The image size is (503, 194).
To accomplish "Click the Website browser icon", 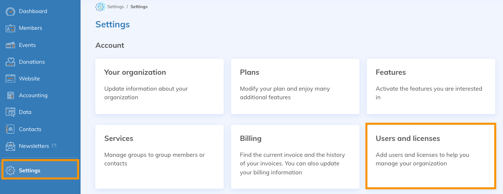I will pos(11,78).
